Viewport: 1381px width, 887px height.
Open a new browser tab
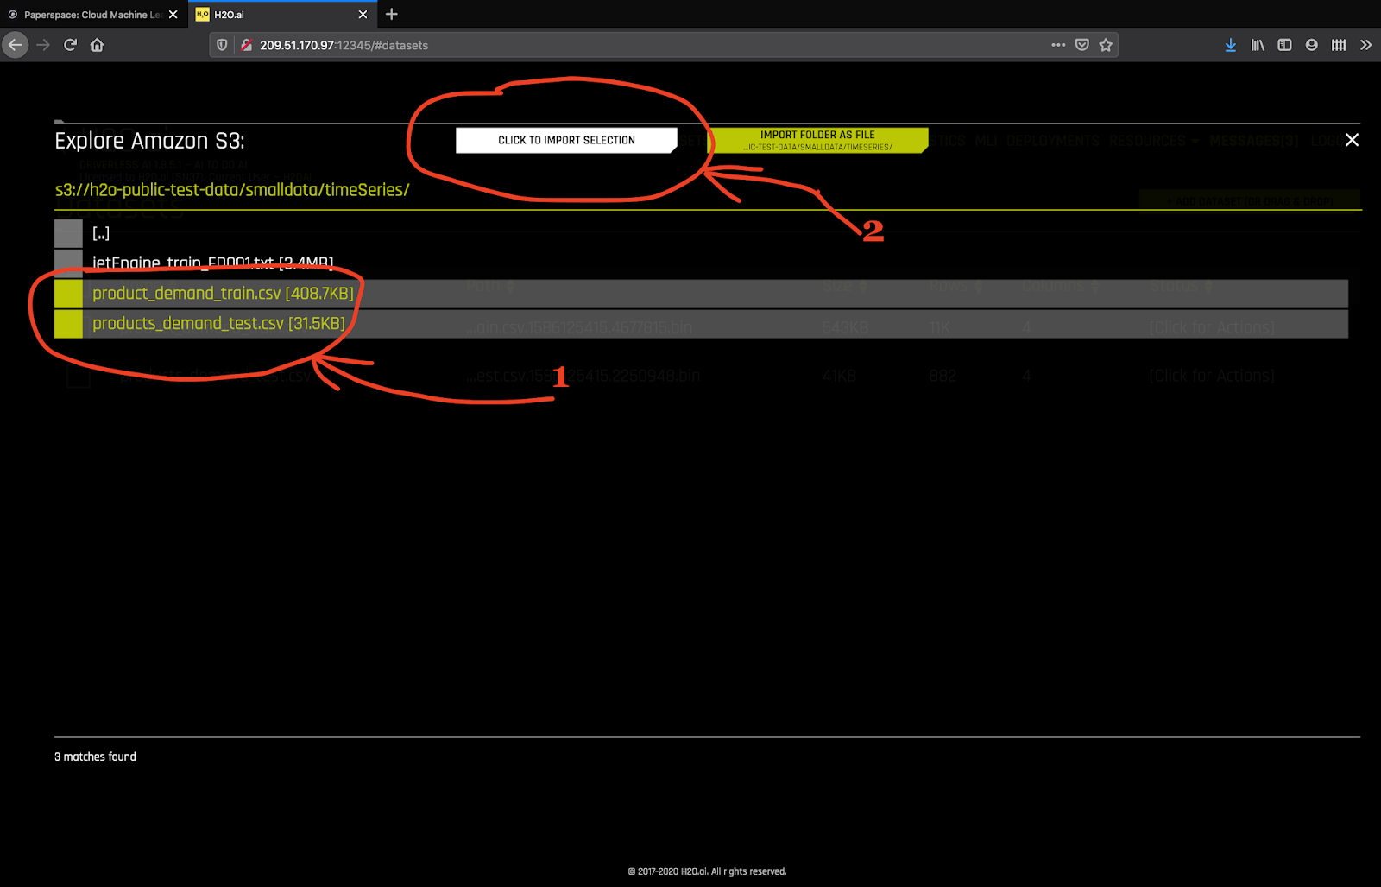[x=392, y=14]
